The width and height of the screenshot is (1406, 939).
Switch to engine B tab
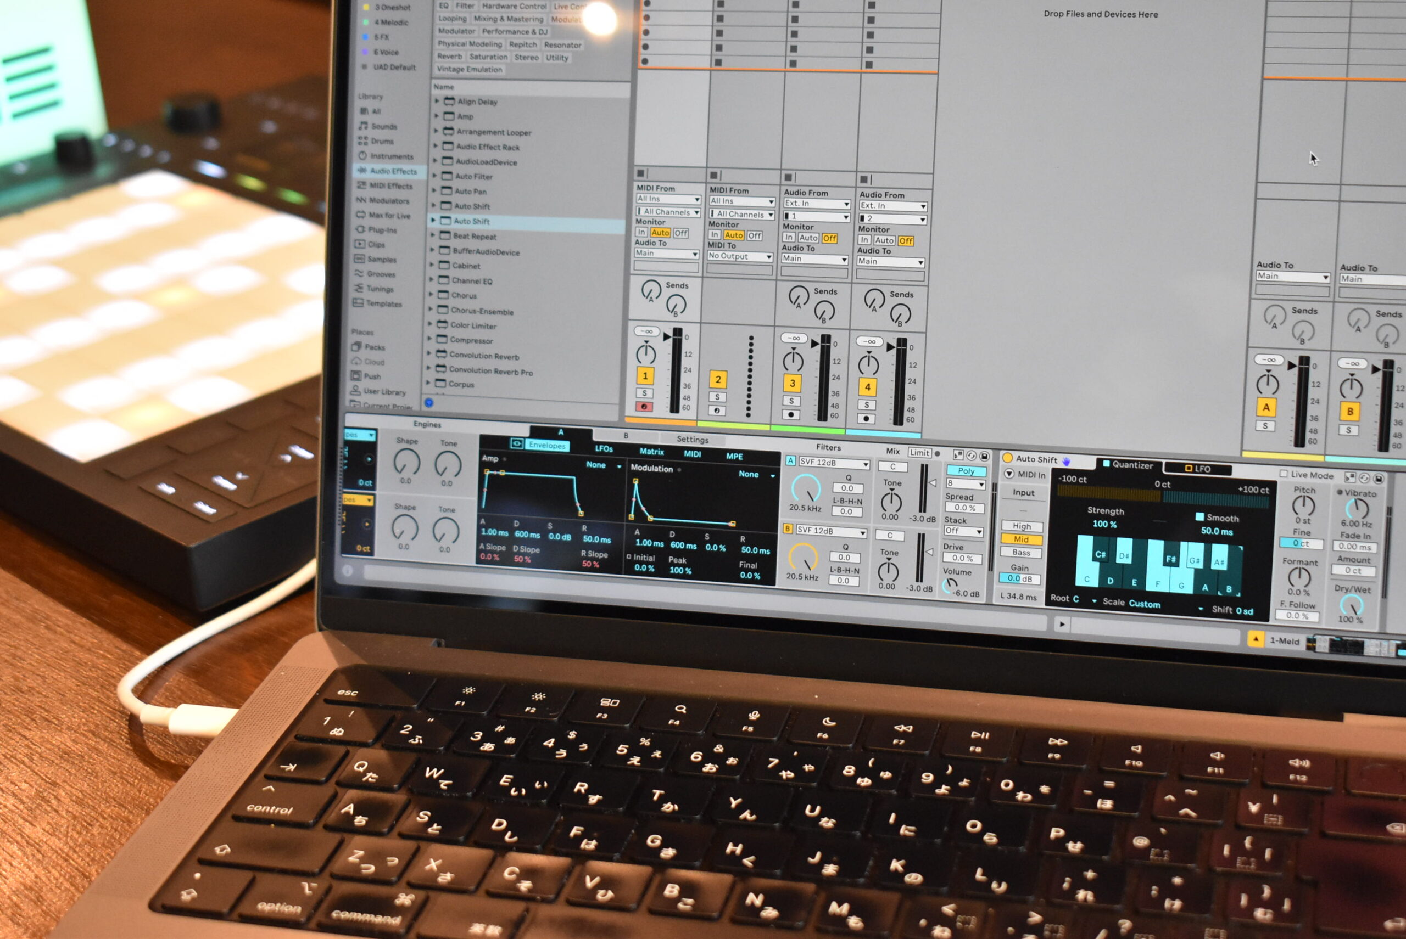coord(625,435)
